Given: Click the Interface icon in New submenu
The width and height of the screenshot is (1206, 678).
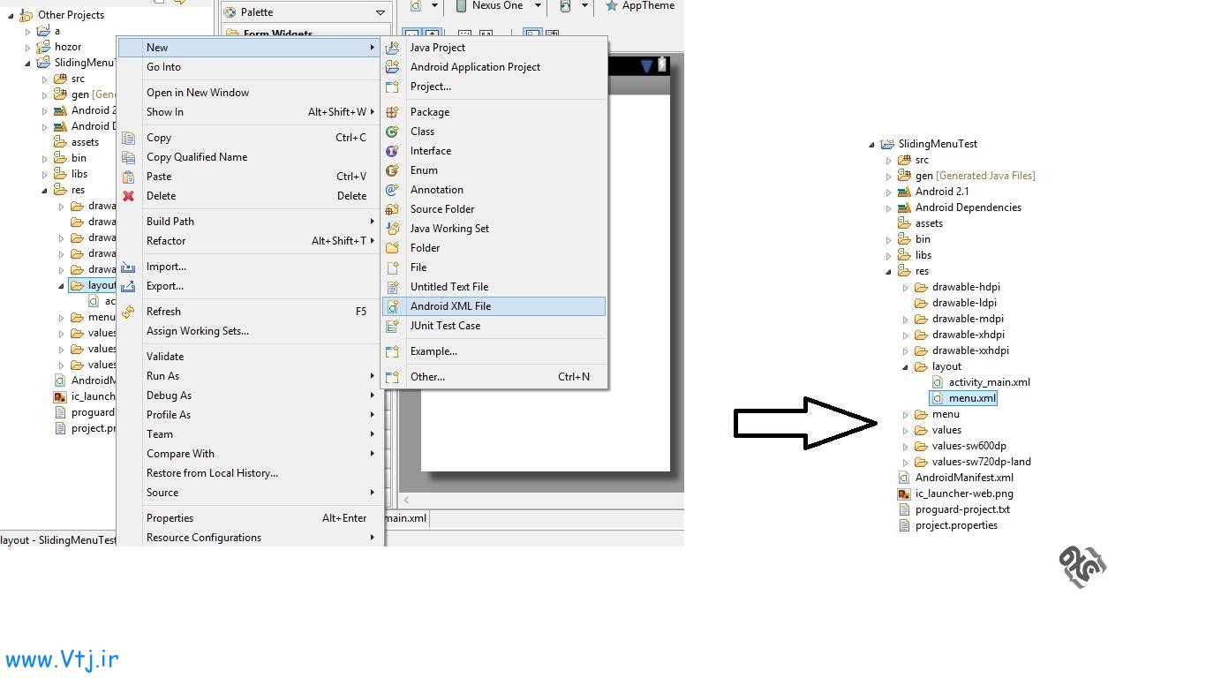Looking at the screenshot, I should tap(393, 151).
